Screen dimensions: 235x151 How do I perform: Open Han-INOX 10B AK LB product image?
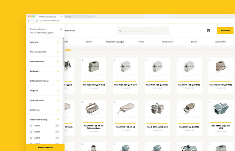(x=125, y=108)
